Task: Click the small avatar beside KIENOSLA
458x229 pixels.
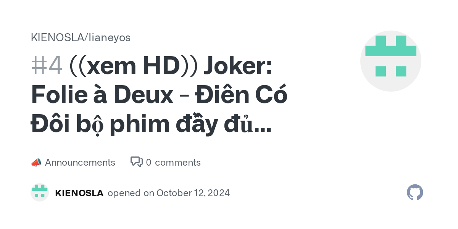Action: coord(40,192)
